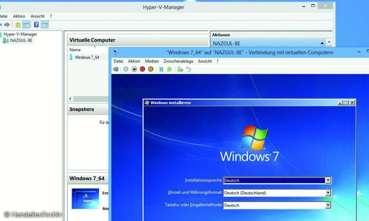Click the Aktionen pane header

coord(271,35)
